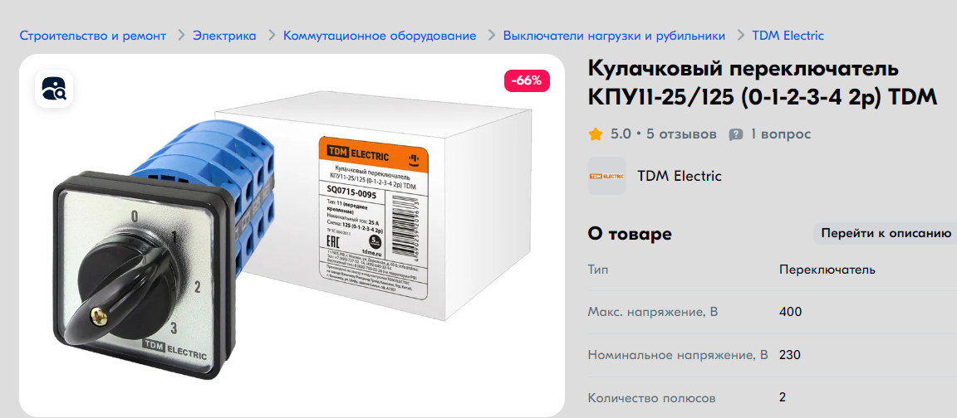Open the TDM Electric brand logo
The image size is (957, 418).
(x=607, y=176)
